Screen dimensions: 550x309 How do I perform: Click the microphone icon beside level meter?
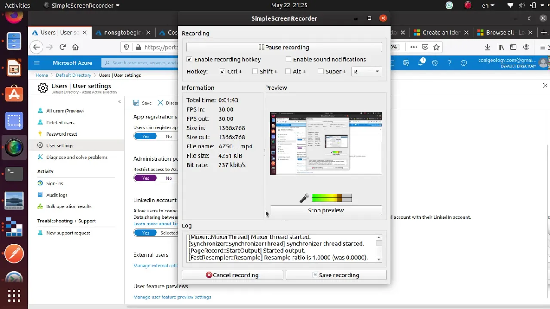[x=304, y=198]
